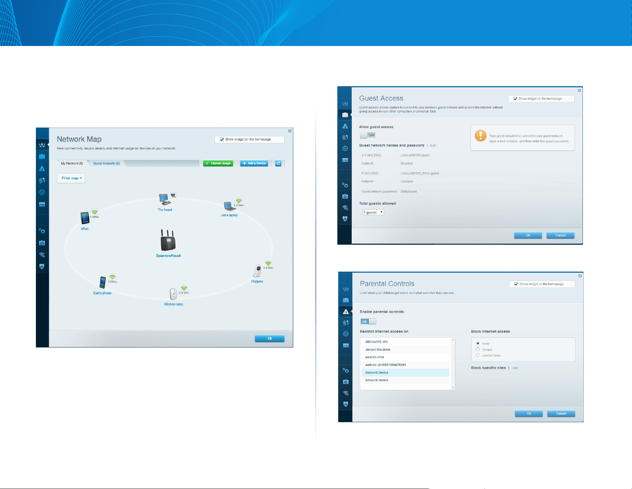This screenshot has height=489, width=632.
Task: Click the green Internet Usage button
Action: point(218,163)
